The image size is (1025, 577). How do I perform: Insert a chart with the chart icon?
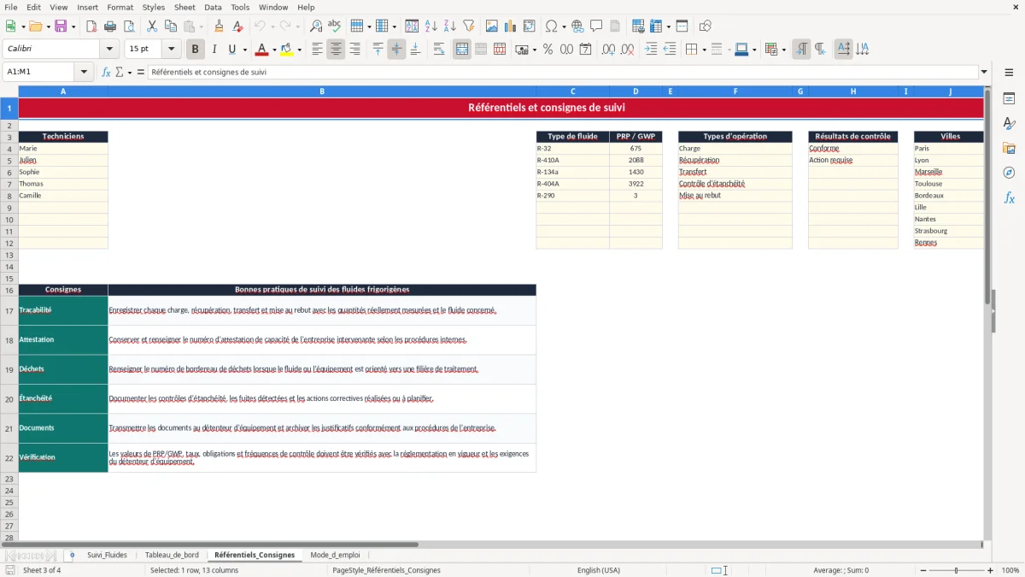coord(511,26)
